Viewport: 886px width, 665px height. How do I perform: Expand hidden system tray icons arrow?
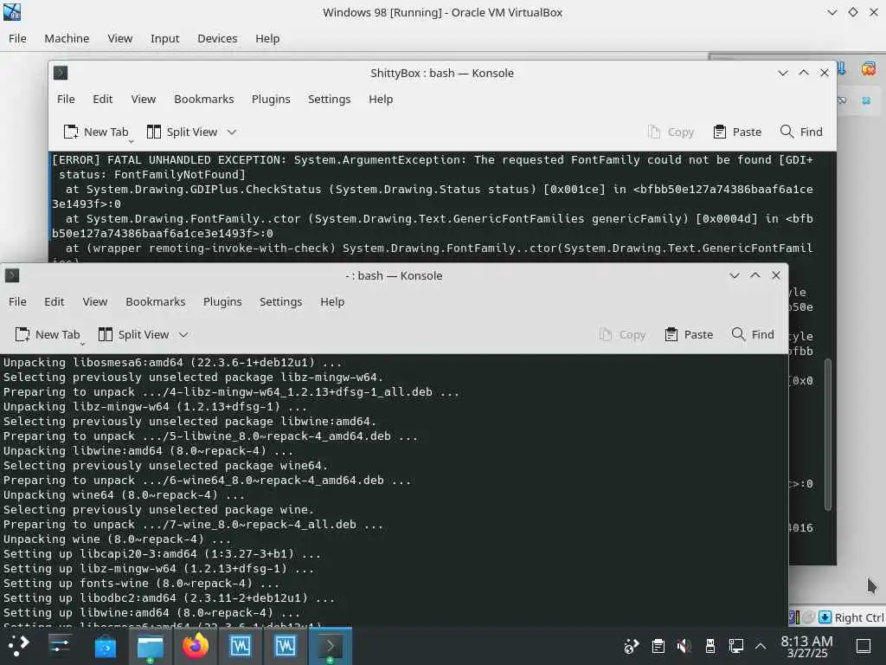pos(761,646)
